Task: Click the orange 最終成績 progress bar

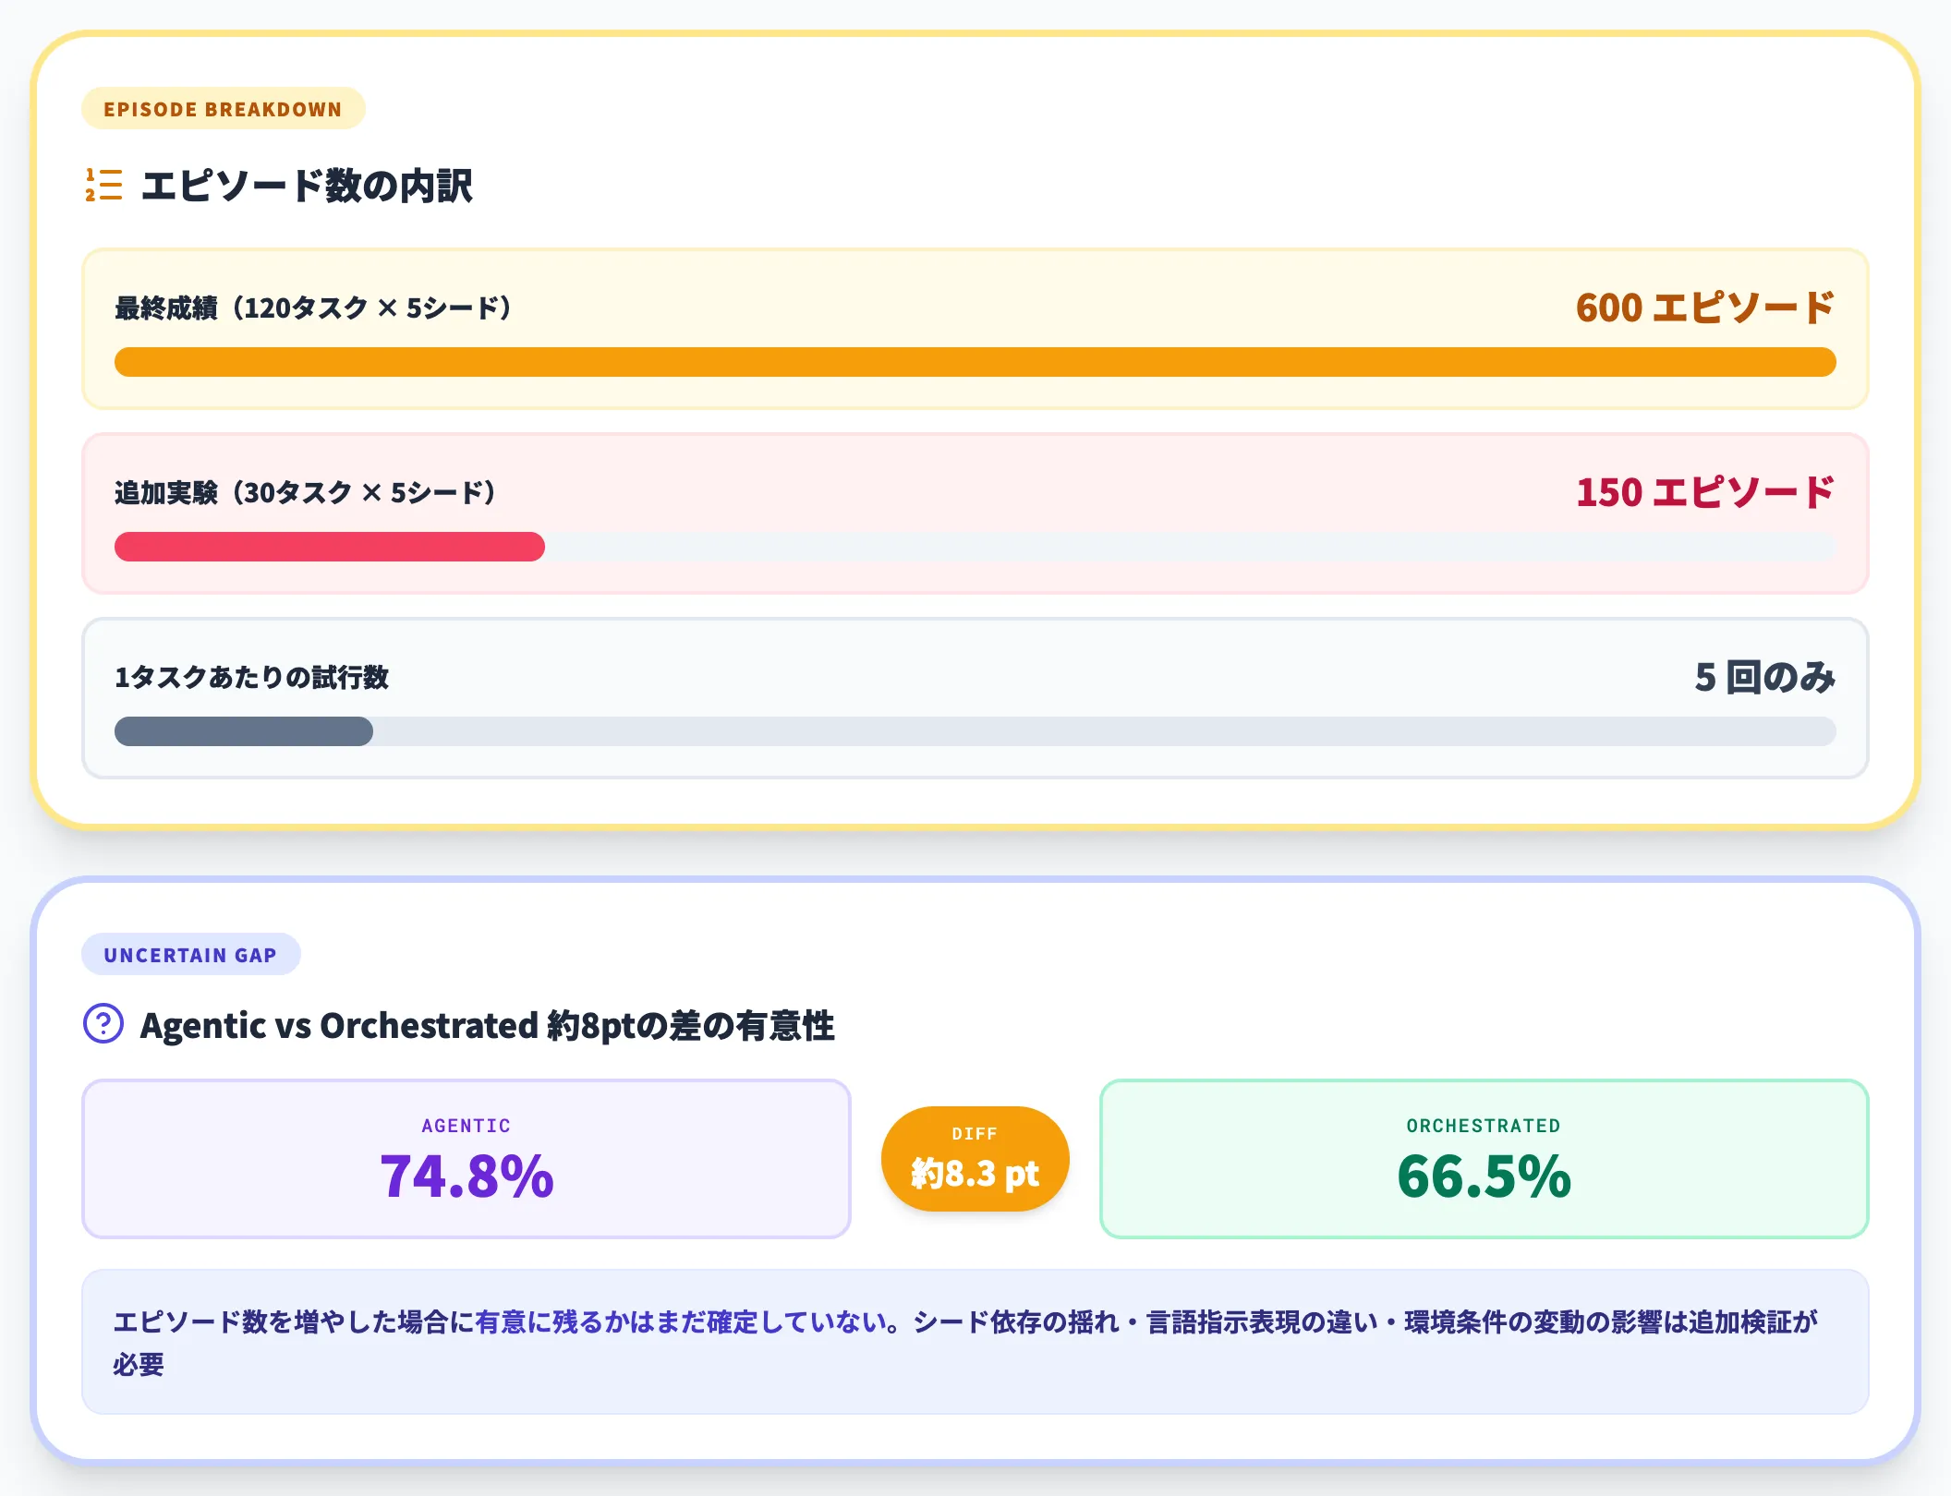Action: pos(975,362)
